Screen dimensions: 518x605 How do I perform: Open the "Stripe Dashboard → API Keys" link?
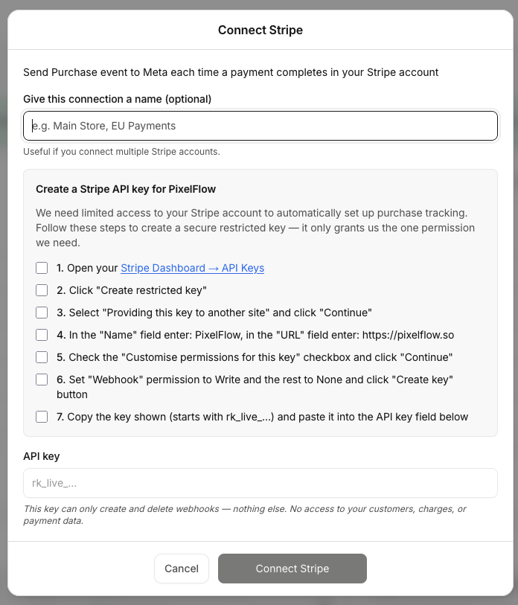192,268
